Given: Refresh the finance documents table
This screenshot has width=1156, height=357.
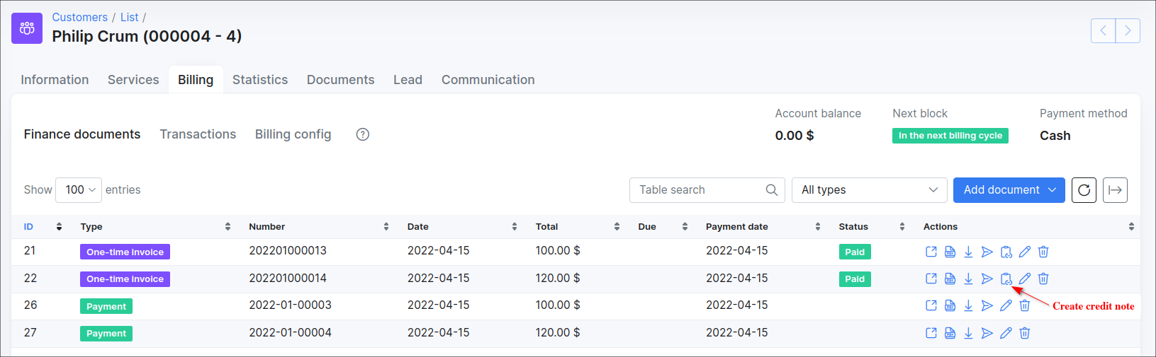Looking at the screenshot, I should click(x=1084, y=190).
